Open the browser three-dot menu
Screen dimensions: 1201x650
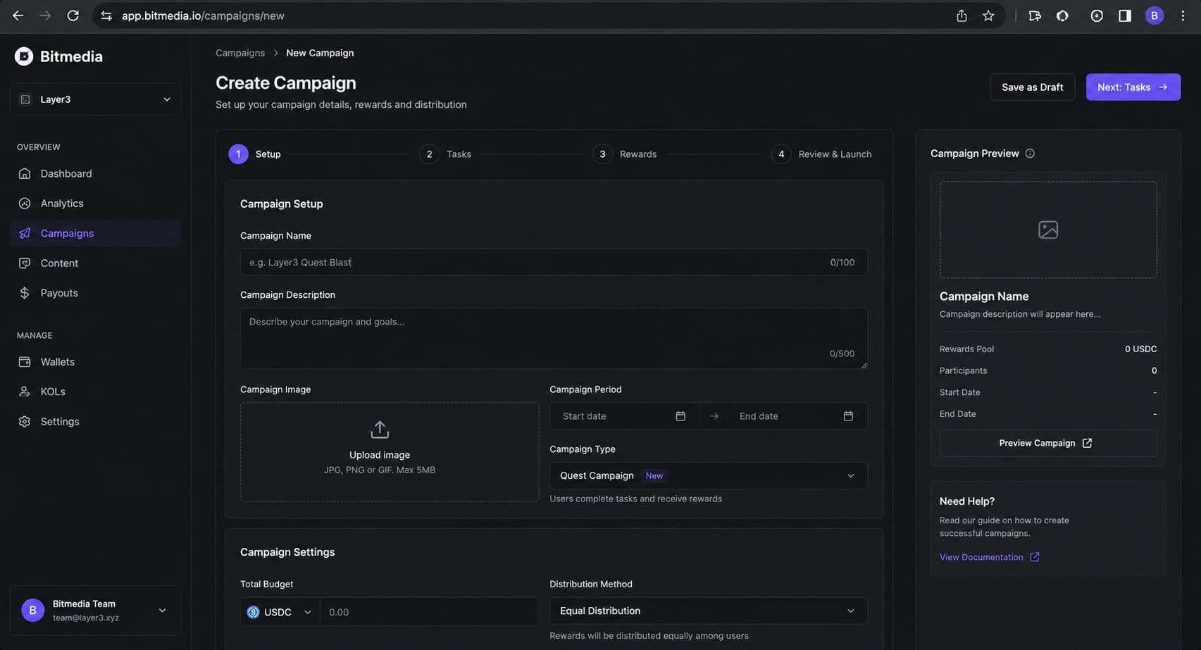tap(1183, 15)
